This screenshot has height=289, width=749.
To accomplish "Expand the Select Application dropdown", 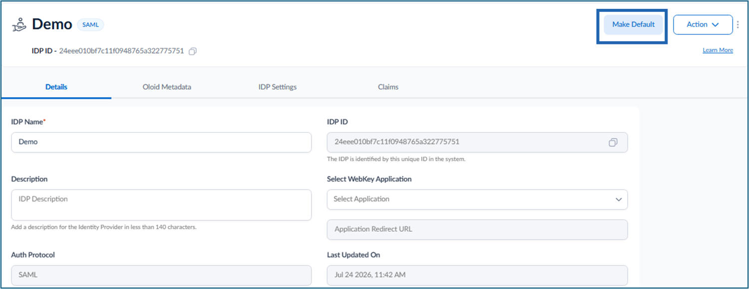I will [477, 199].
